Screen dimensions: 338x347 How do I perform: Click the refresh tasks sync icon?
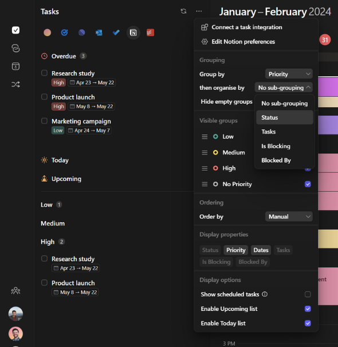(183, 11)
